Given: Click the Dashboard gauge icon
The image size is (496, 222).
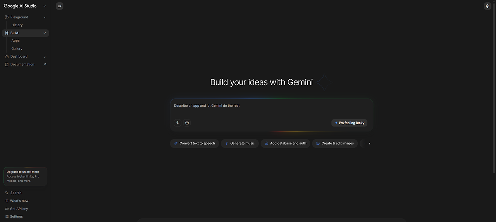Looking at the screenshot, I should [x=7, y=56].
